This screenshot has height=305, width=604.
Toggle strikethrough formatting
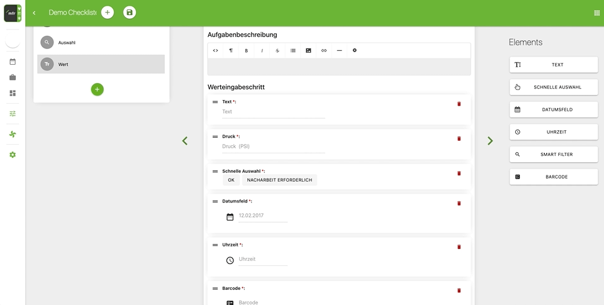coord(277,50)
